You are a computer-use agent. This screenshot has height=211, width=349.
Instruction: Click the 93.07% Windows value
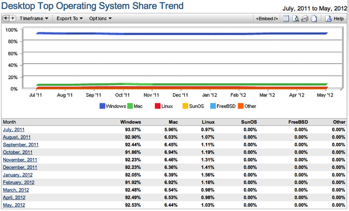(133, 129)
